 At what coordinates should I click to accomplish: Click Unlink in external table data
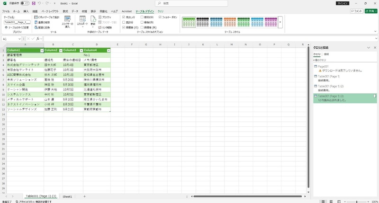[105, 27]
